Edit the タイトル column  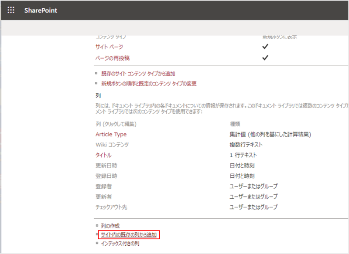(x=103, y=155)
